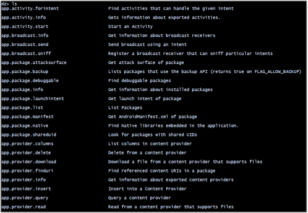Click app.provider.query module entry
The image size is (308, 213).
click(25, 198)
